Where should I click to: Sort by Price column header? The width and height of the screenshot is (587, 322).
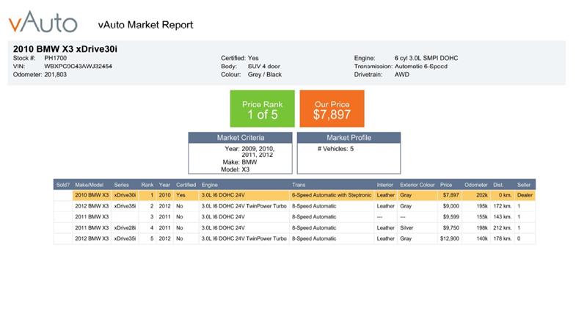pos(446,185)
